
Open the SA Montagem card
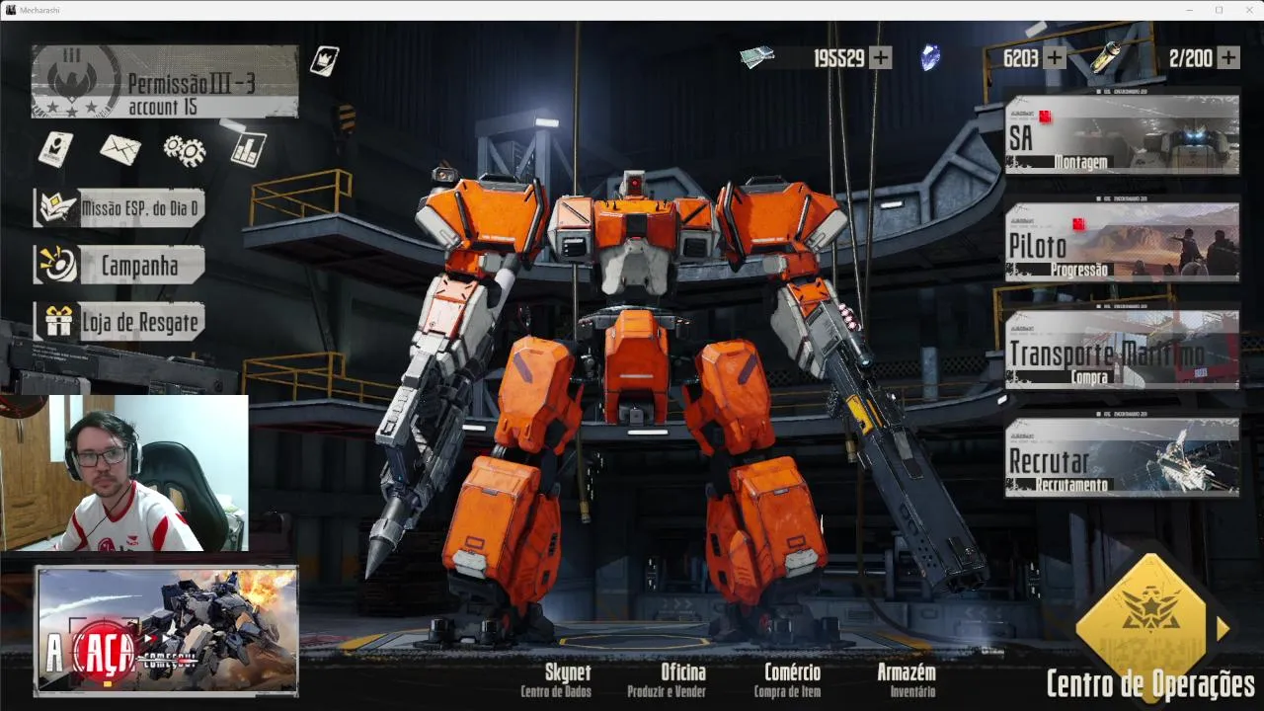tap(1122, 133)
